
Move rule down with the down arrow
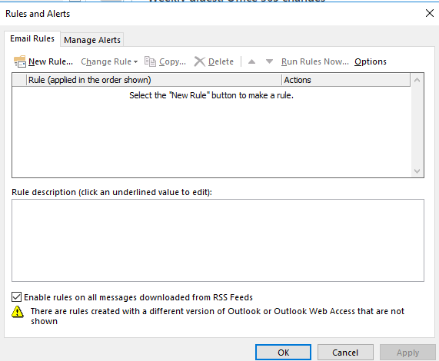point(269,61)
